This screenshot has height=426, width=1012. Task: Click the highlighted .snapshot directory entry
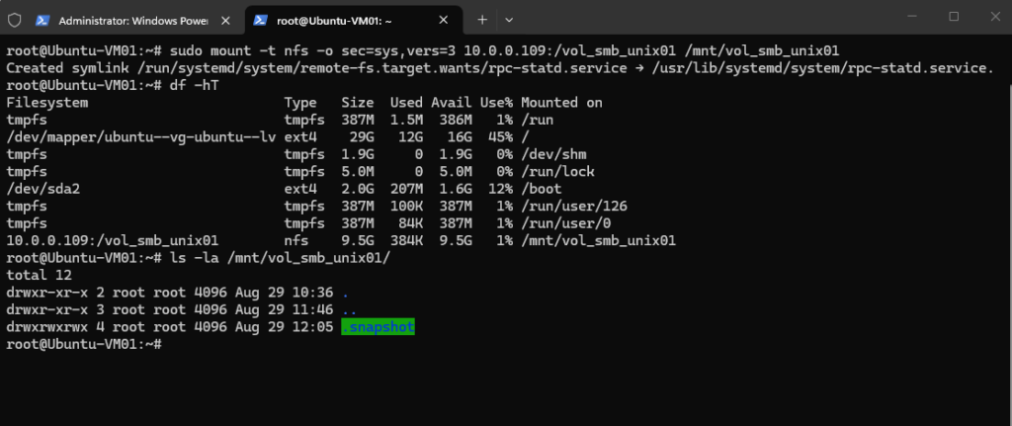pos(378,327)
